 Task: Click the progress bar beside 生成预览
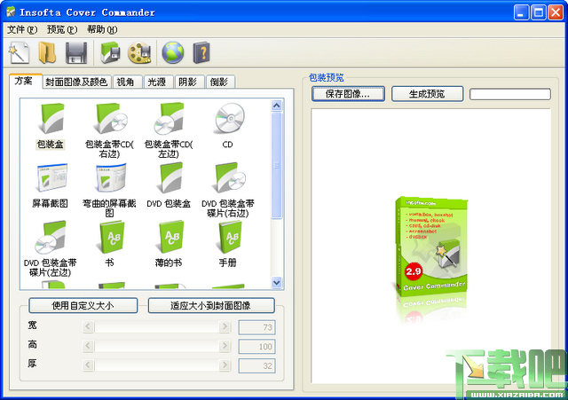pyautogui.click(x=510, y=94)
